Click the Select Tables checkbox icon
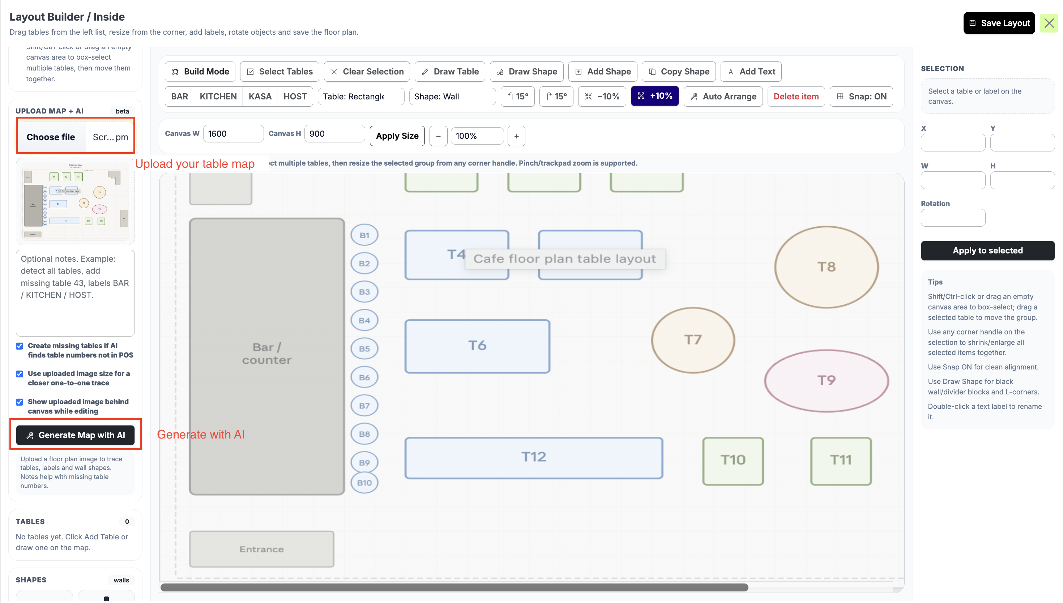 click(x=250, y=72)
